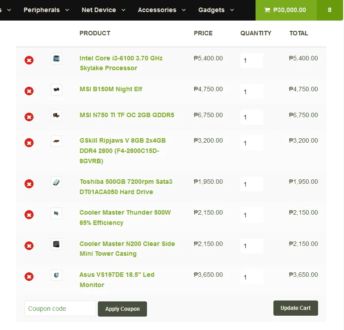The image size is (344, 330).
Task: Select quantity field for Cooler Master Thunder 500W
Action: point(252,215)
